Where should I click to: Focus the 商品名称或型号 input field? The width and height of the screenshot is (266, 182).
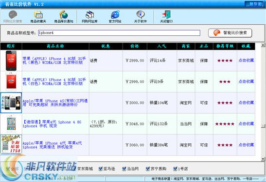pyautogui.click(x=119, y=33)
